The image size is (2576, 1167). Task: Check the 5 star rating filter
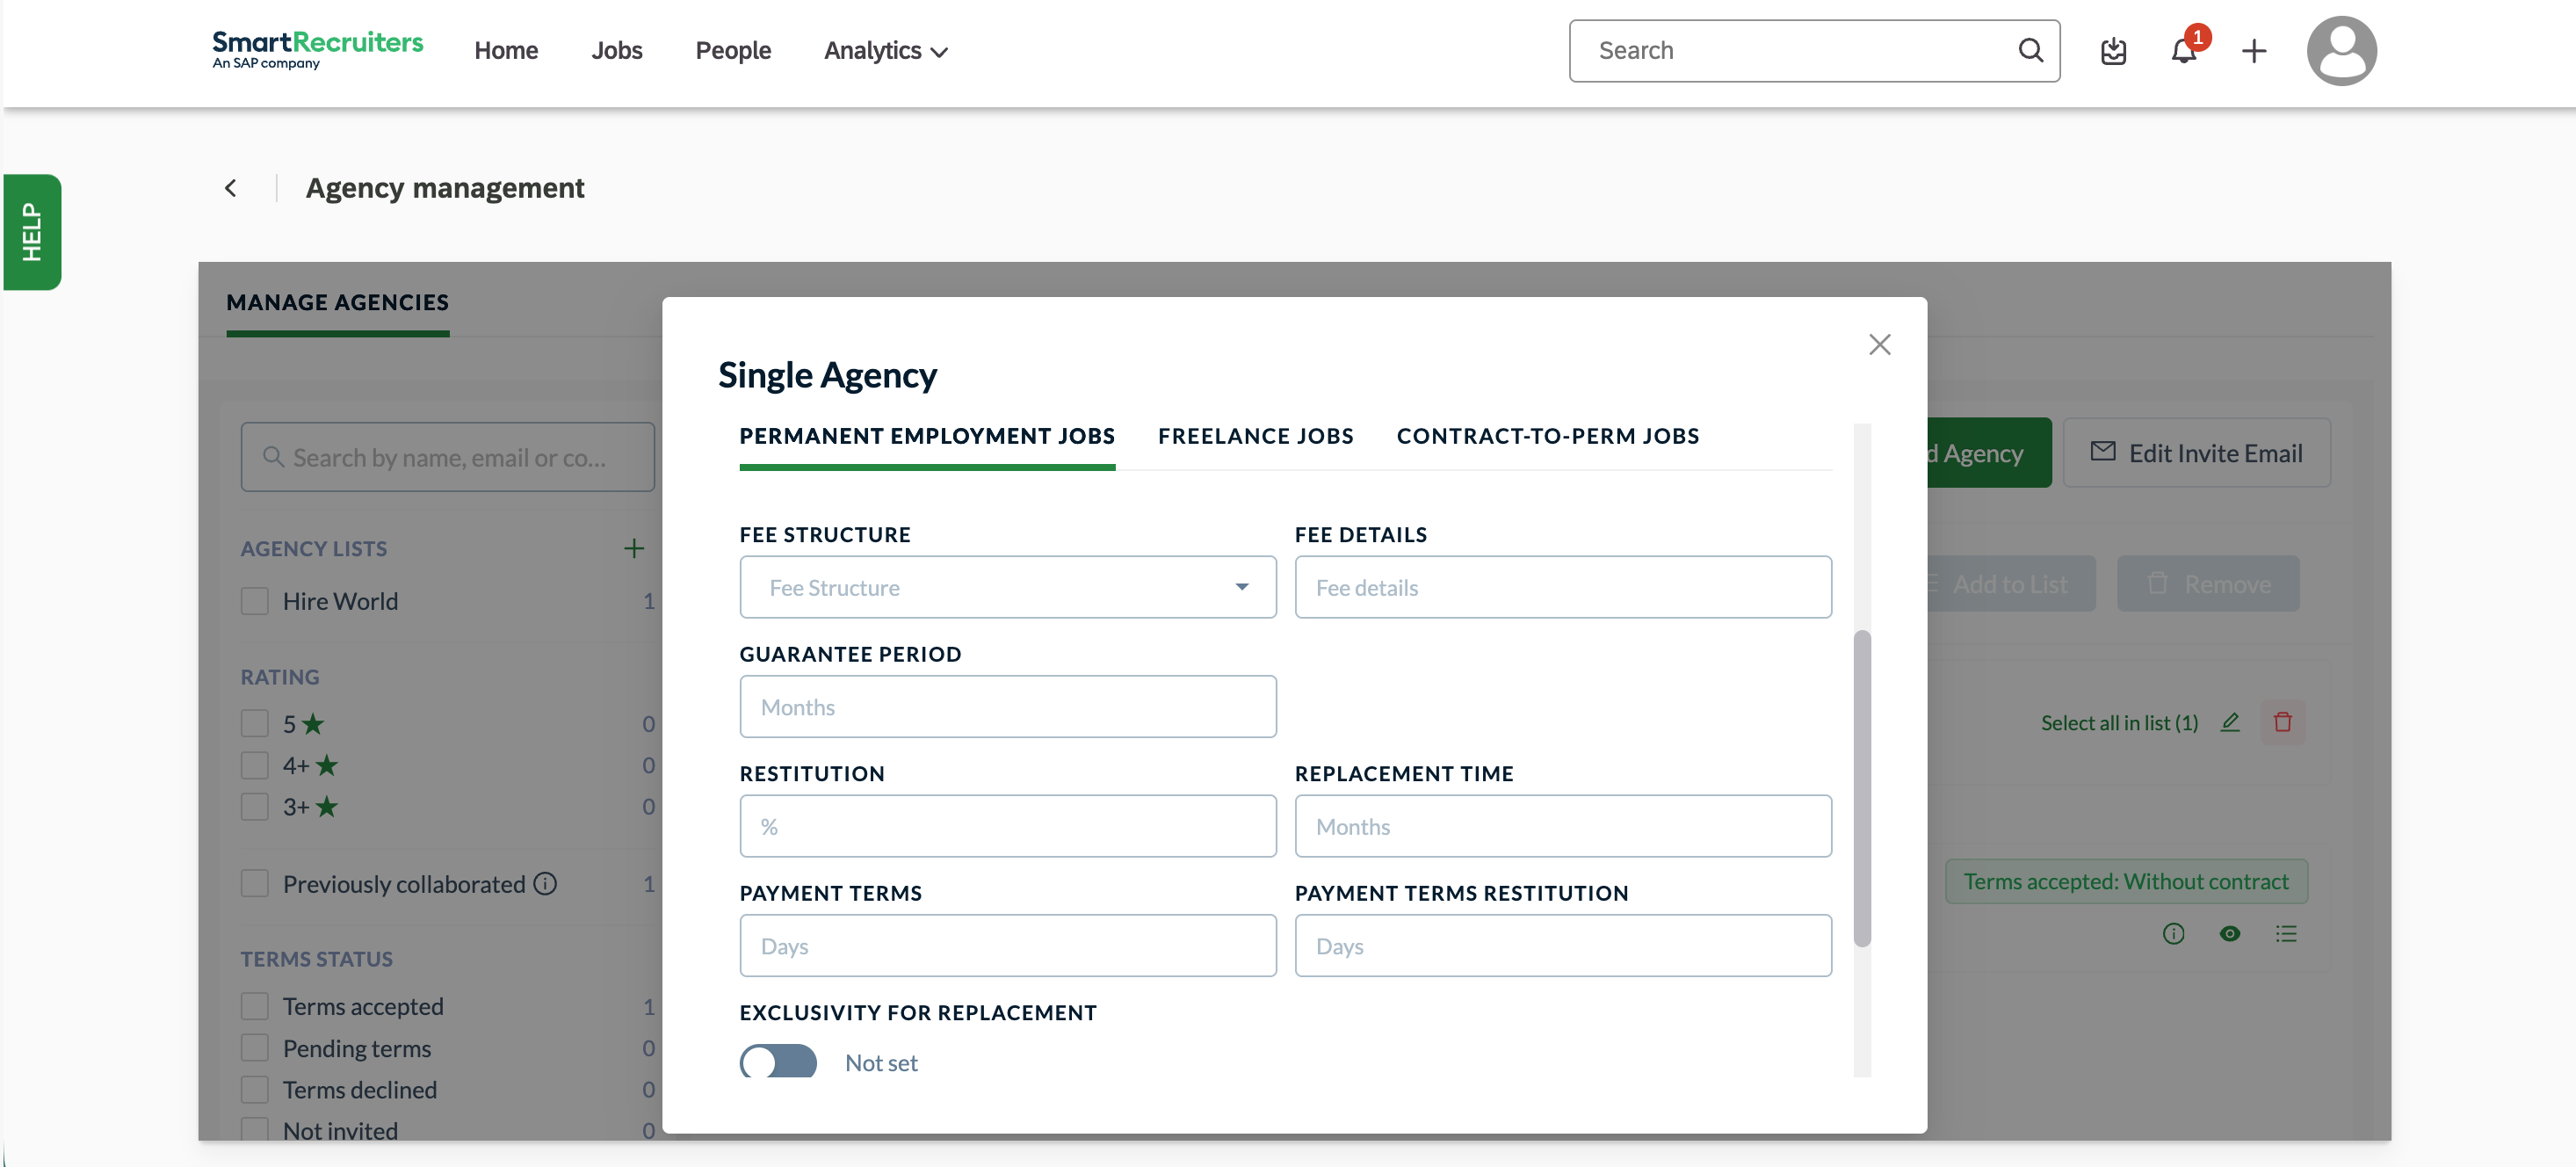(254, 723)
